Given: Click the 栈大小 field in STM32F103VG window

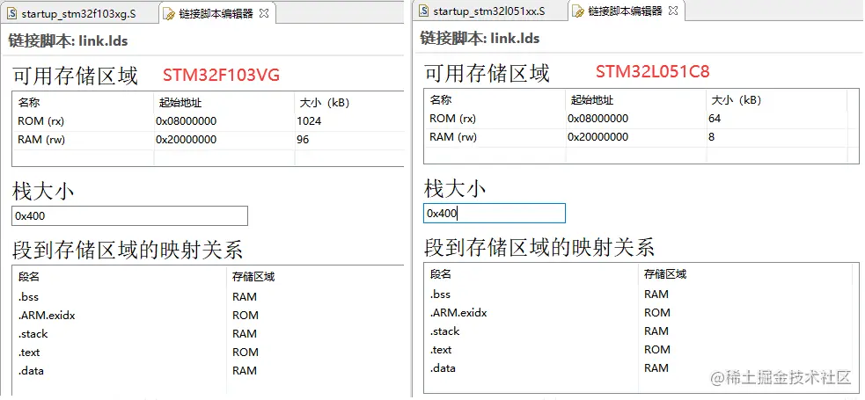Looking at the screenshot, I should click(x=129, y=216).
